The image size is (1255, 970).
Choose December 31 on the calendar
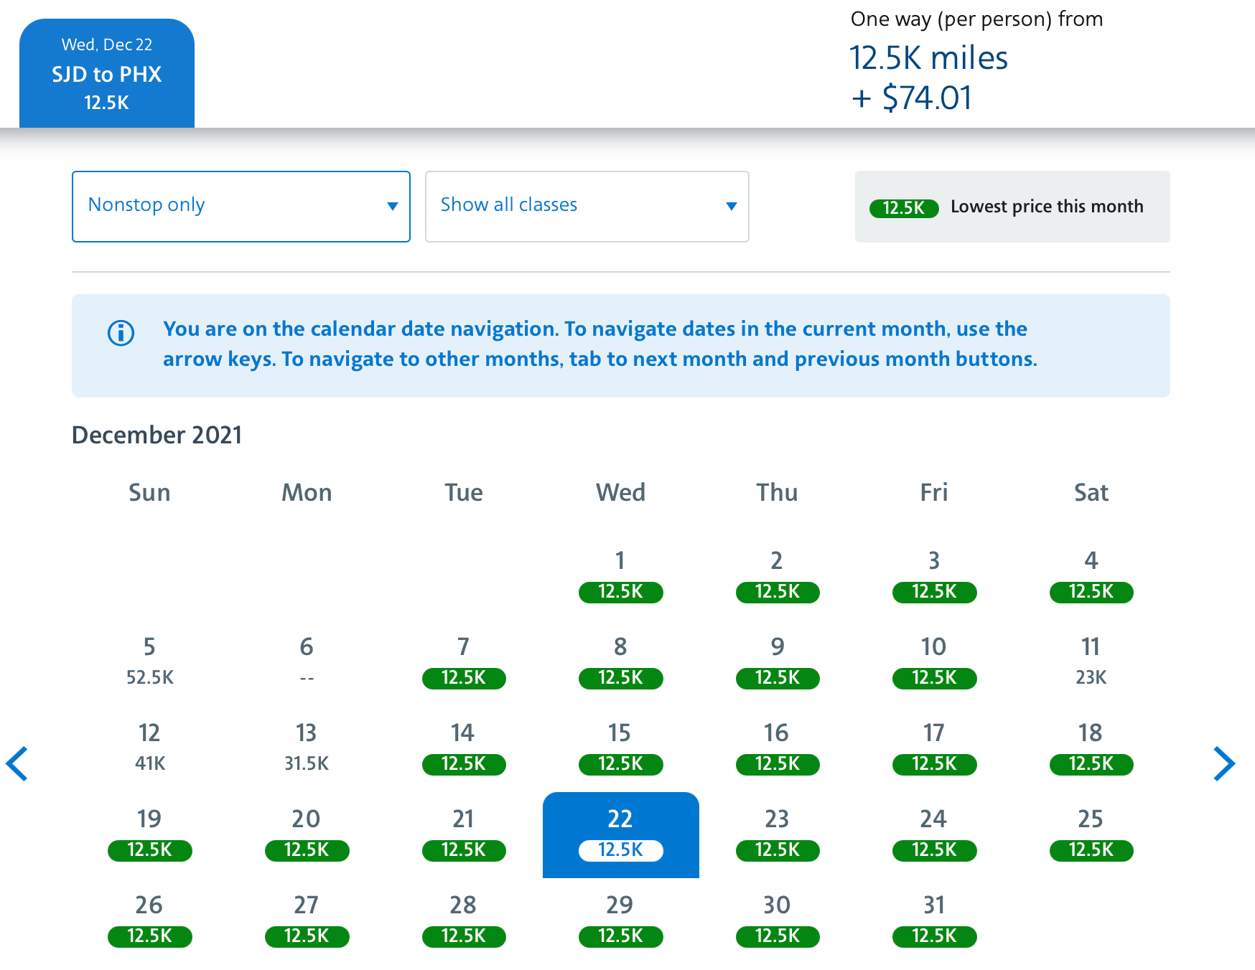click(x=934, y=920)
